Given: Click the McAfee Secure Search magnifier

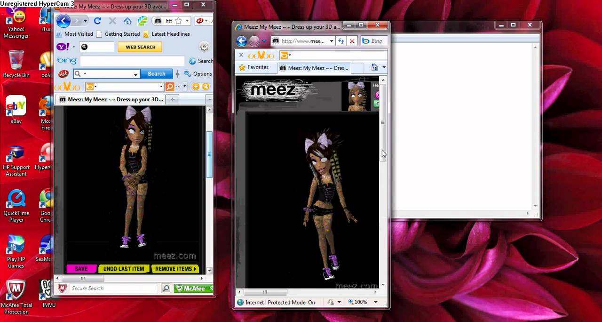Looking at the screenshot, I should coord(166,288).
